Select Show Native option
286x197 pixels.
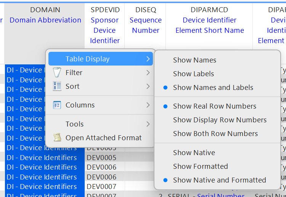click(x=194, y=152)
